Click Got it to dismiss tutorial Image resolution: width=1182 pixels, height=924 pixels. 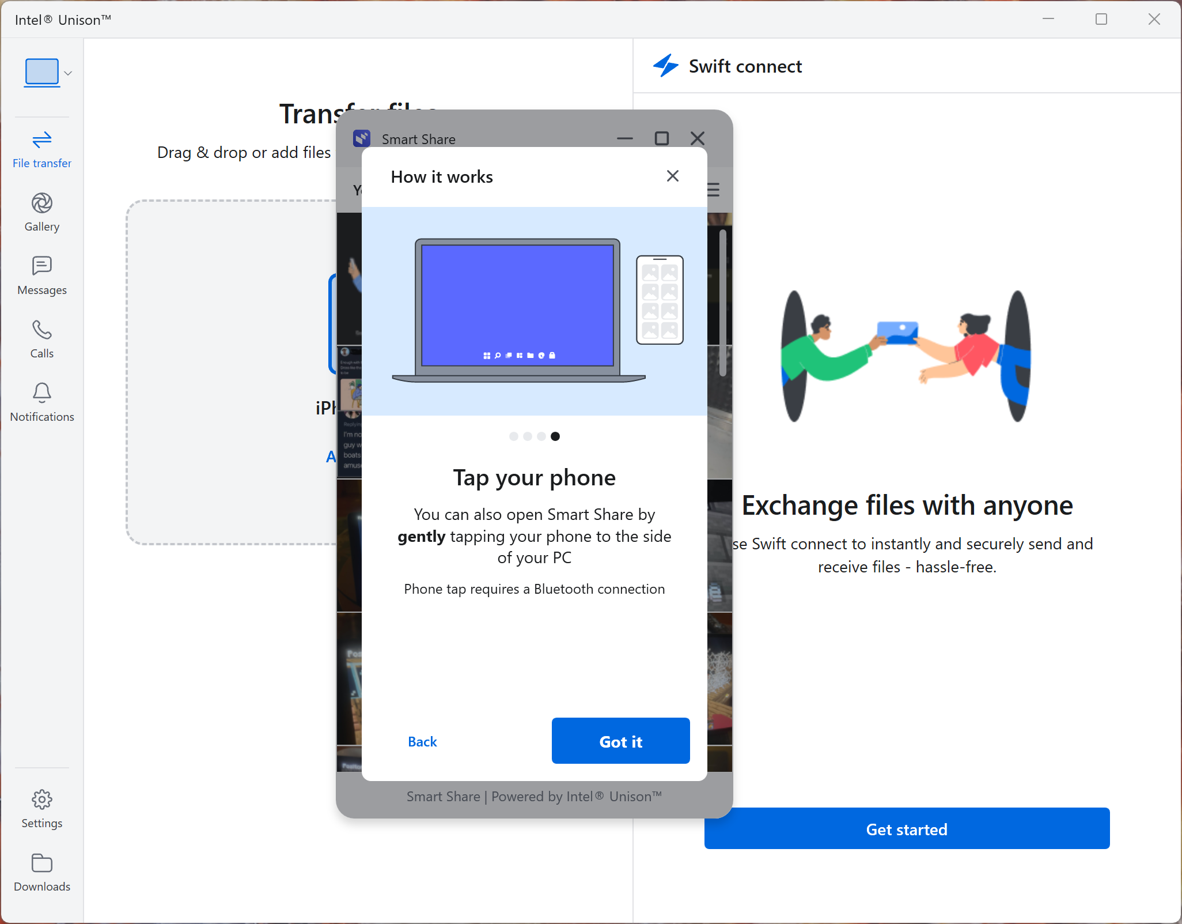click(621, 741)
